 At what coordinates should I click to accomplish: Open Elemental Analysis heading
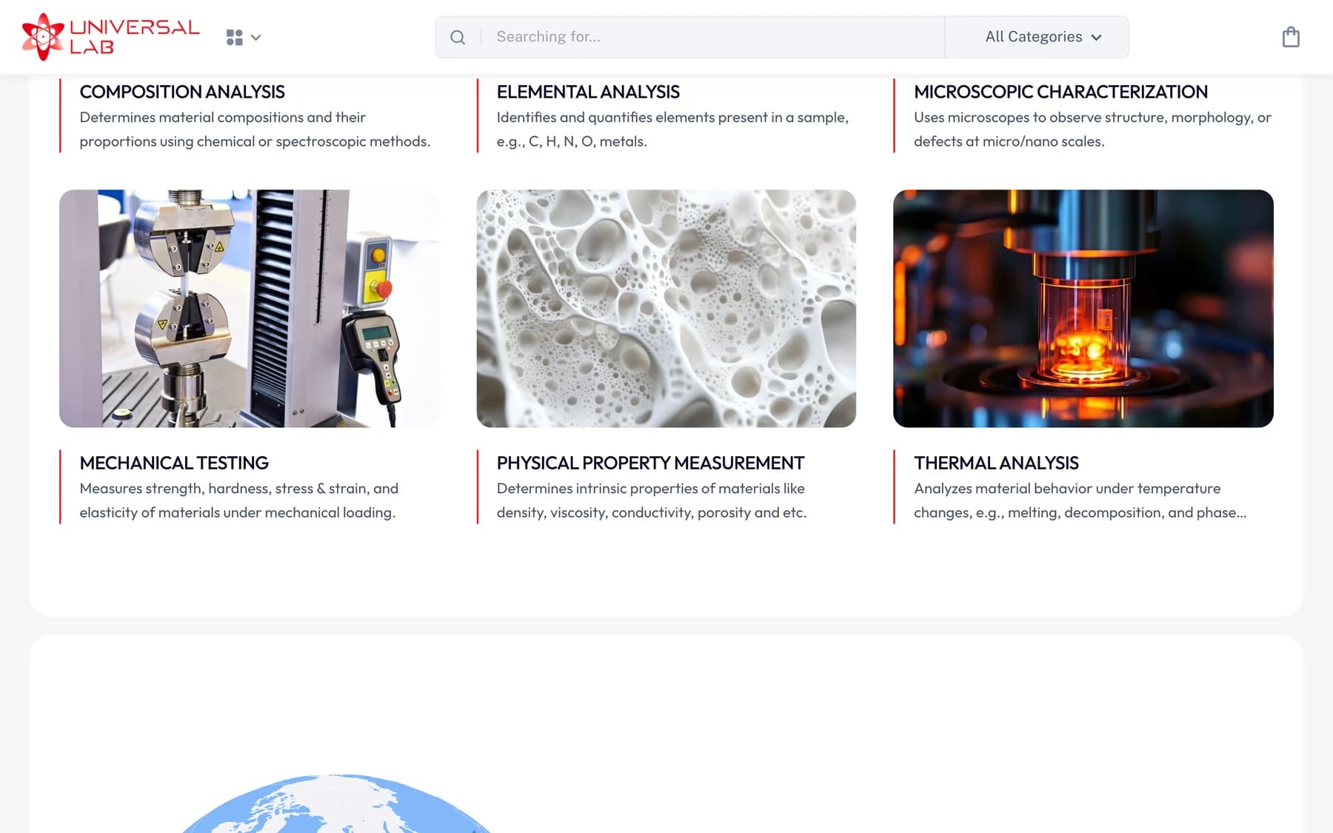tap(588, 92)
